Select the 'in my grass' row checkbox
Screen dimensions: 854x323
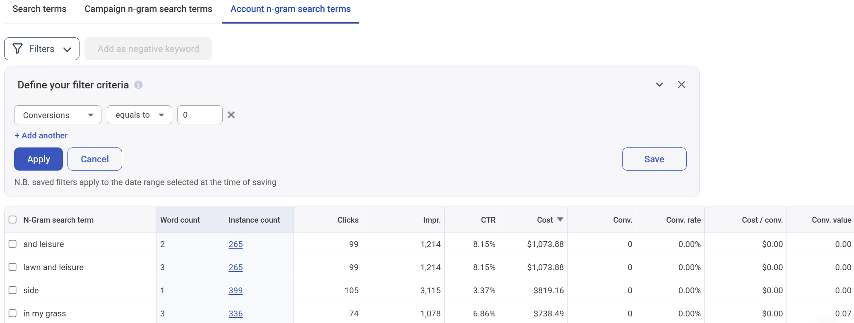click(x=13, y=313)
